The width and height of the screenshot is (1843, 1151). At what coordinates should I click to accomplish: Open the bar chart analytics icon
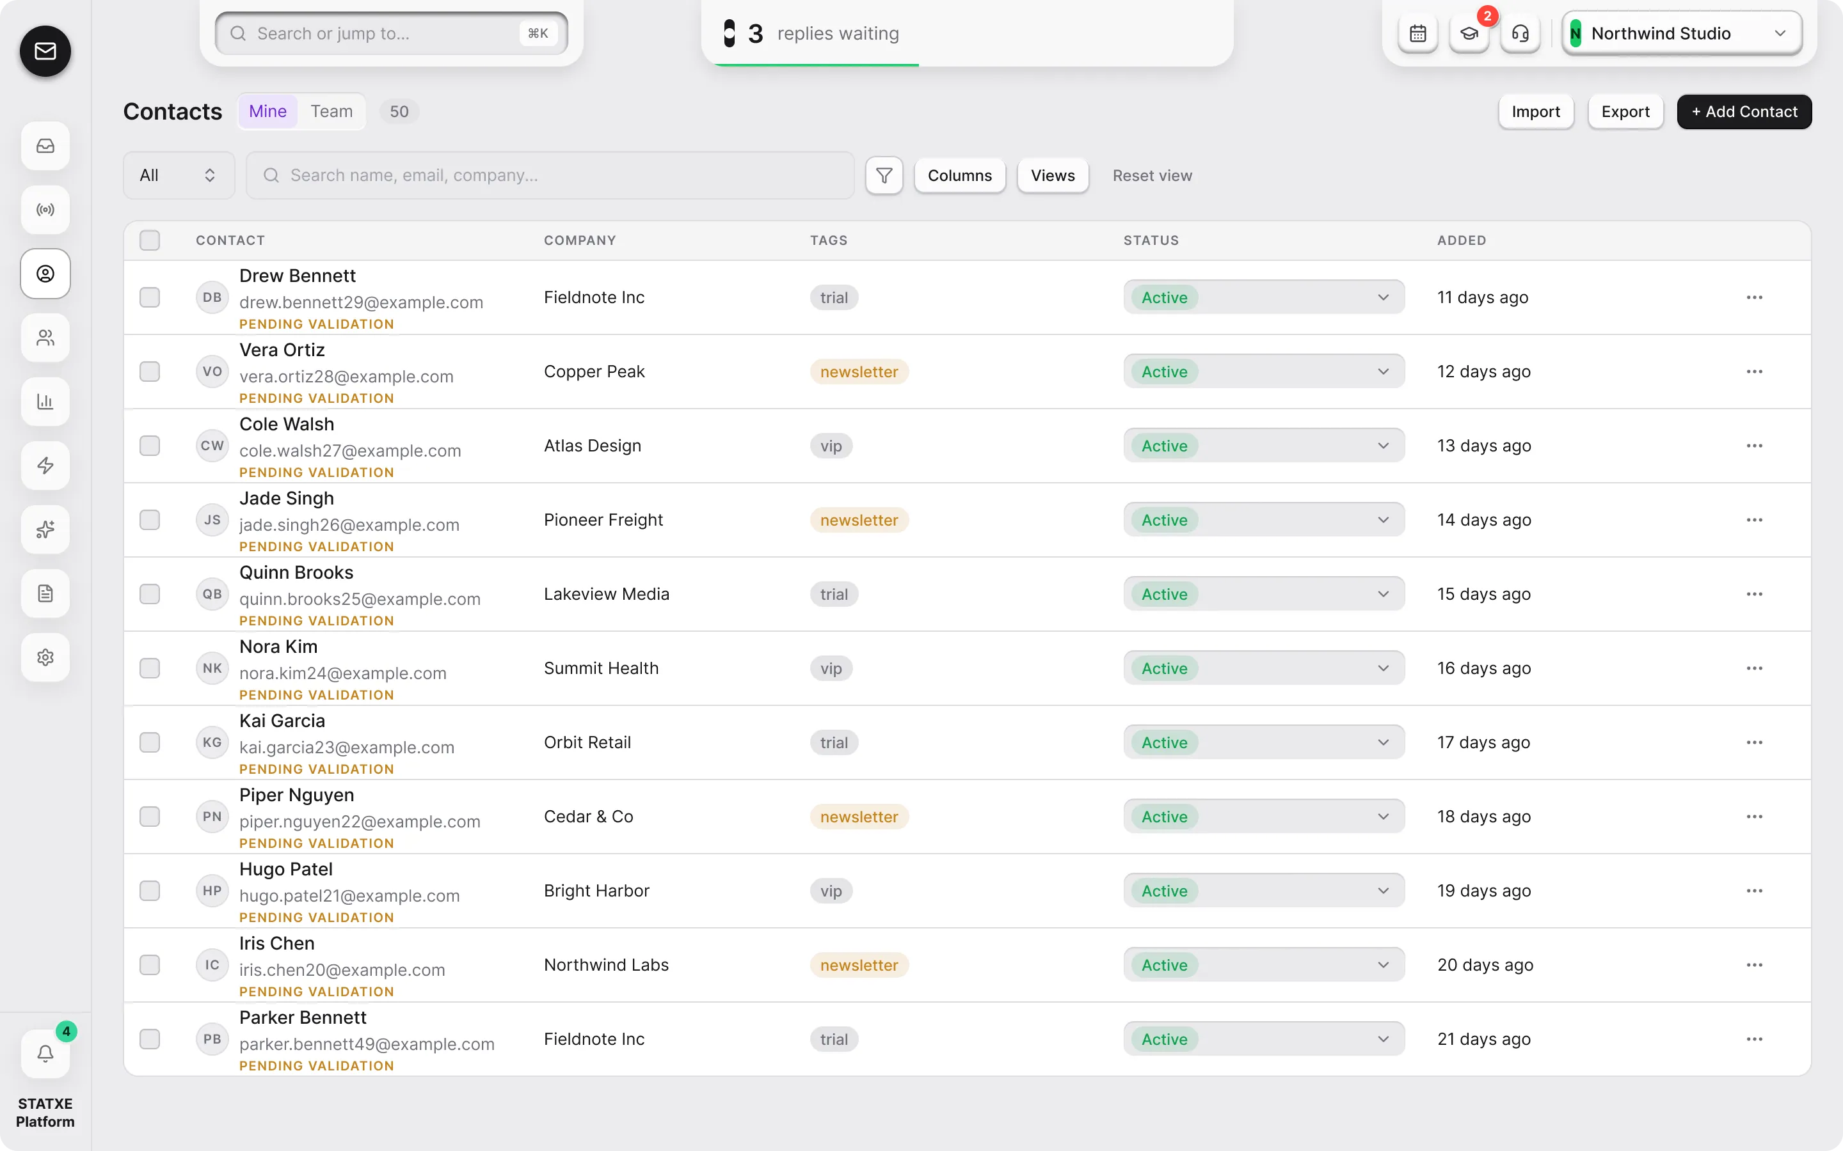45,401
